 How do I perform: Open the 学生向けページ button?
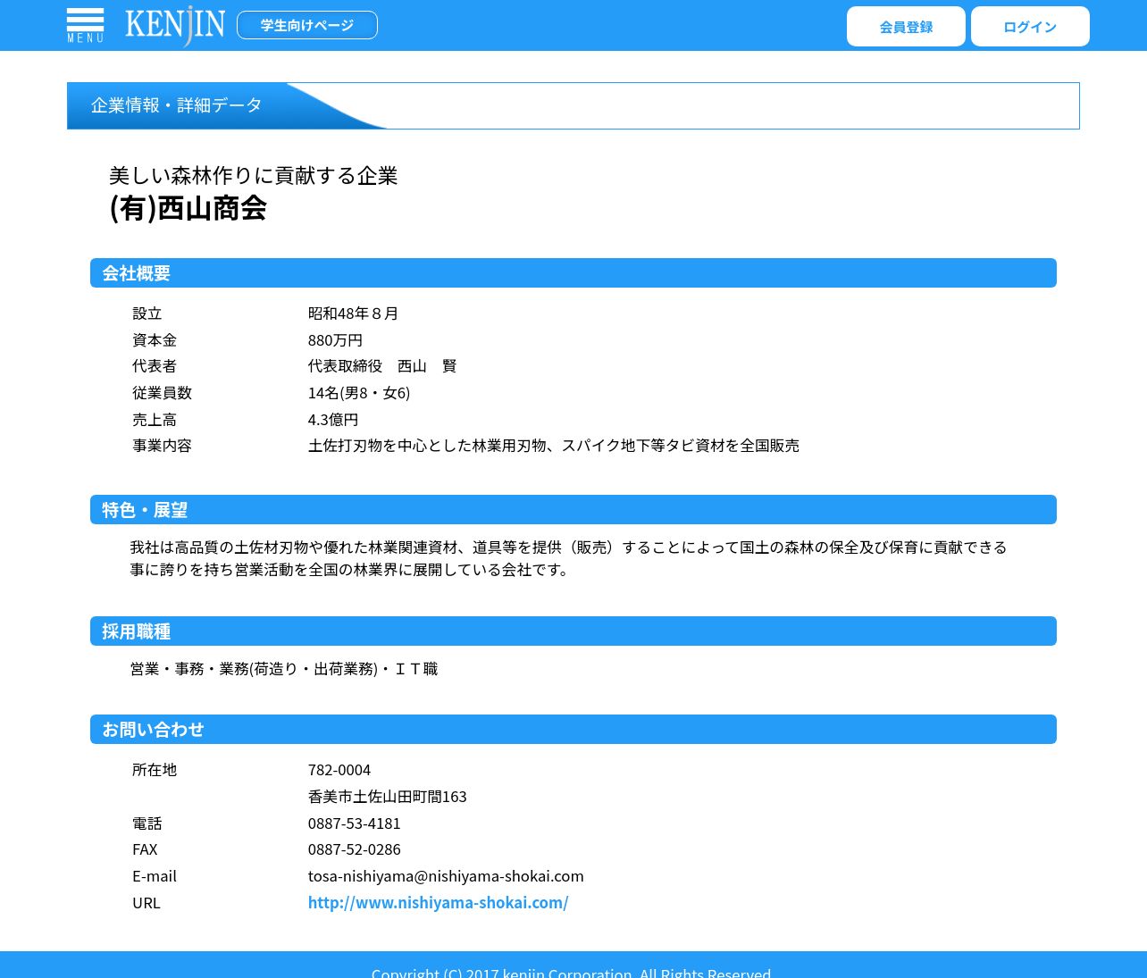pyautogui.click(x=307, y=25)
